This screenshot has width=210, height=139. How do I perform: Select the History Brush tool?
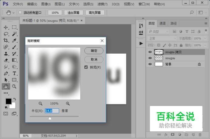[x=14, y=54]
